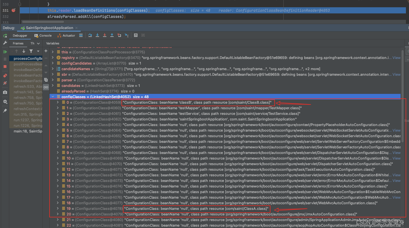
Task: Open the Th threads dropdown
Action: tap(35, 43)
